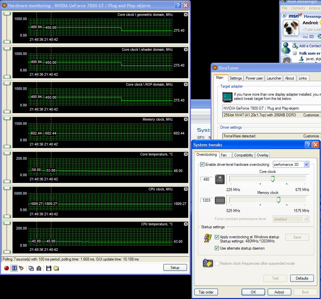The width and height of the screenshot is (321, 299).
Task: Open log file with the folder icon
Action: click(x=56, y=268)
